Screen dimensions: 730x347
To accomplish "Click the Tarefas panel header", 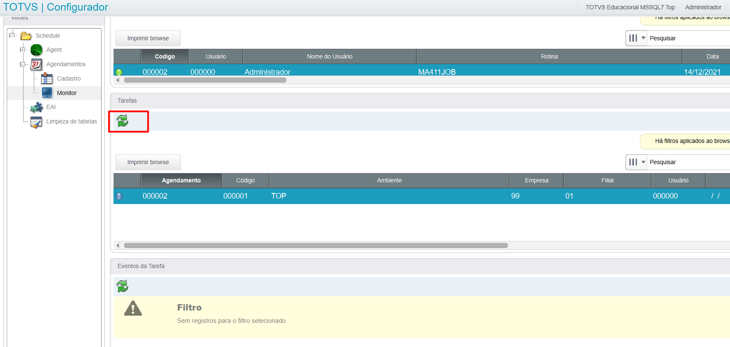I will pyautogui.click(x=420, y=101).
